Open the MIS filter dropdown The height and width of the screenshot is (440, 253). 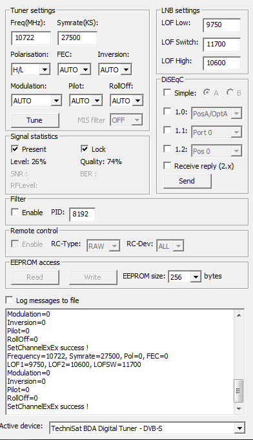click(x=126, y=120)
